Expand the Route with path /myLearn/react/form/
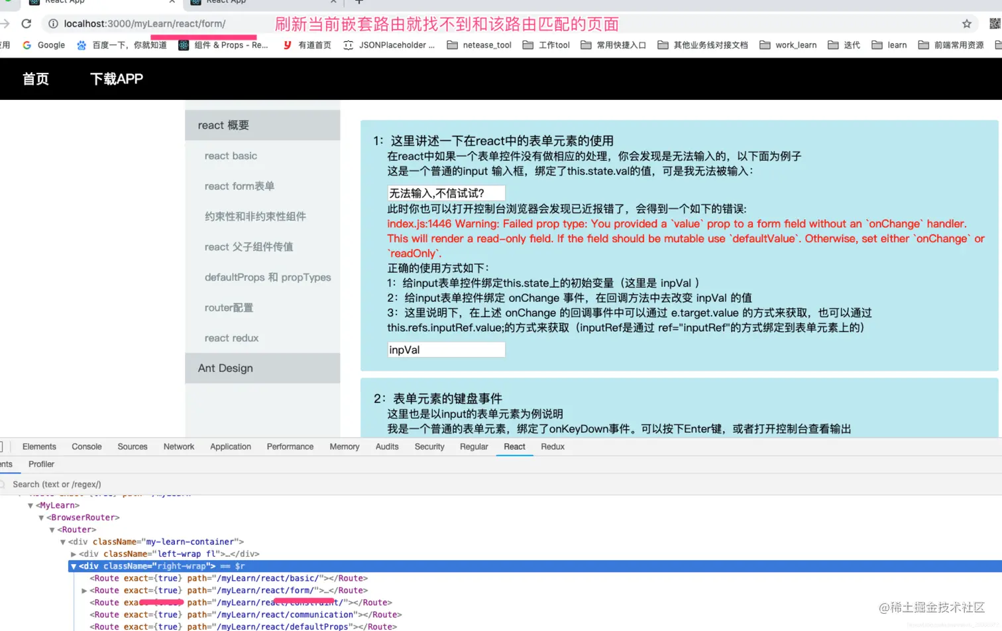This screenshot has width=1002, height=631. point(83,590)
